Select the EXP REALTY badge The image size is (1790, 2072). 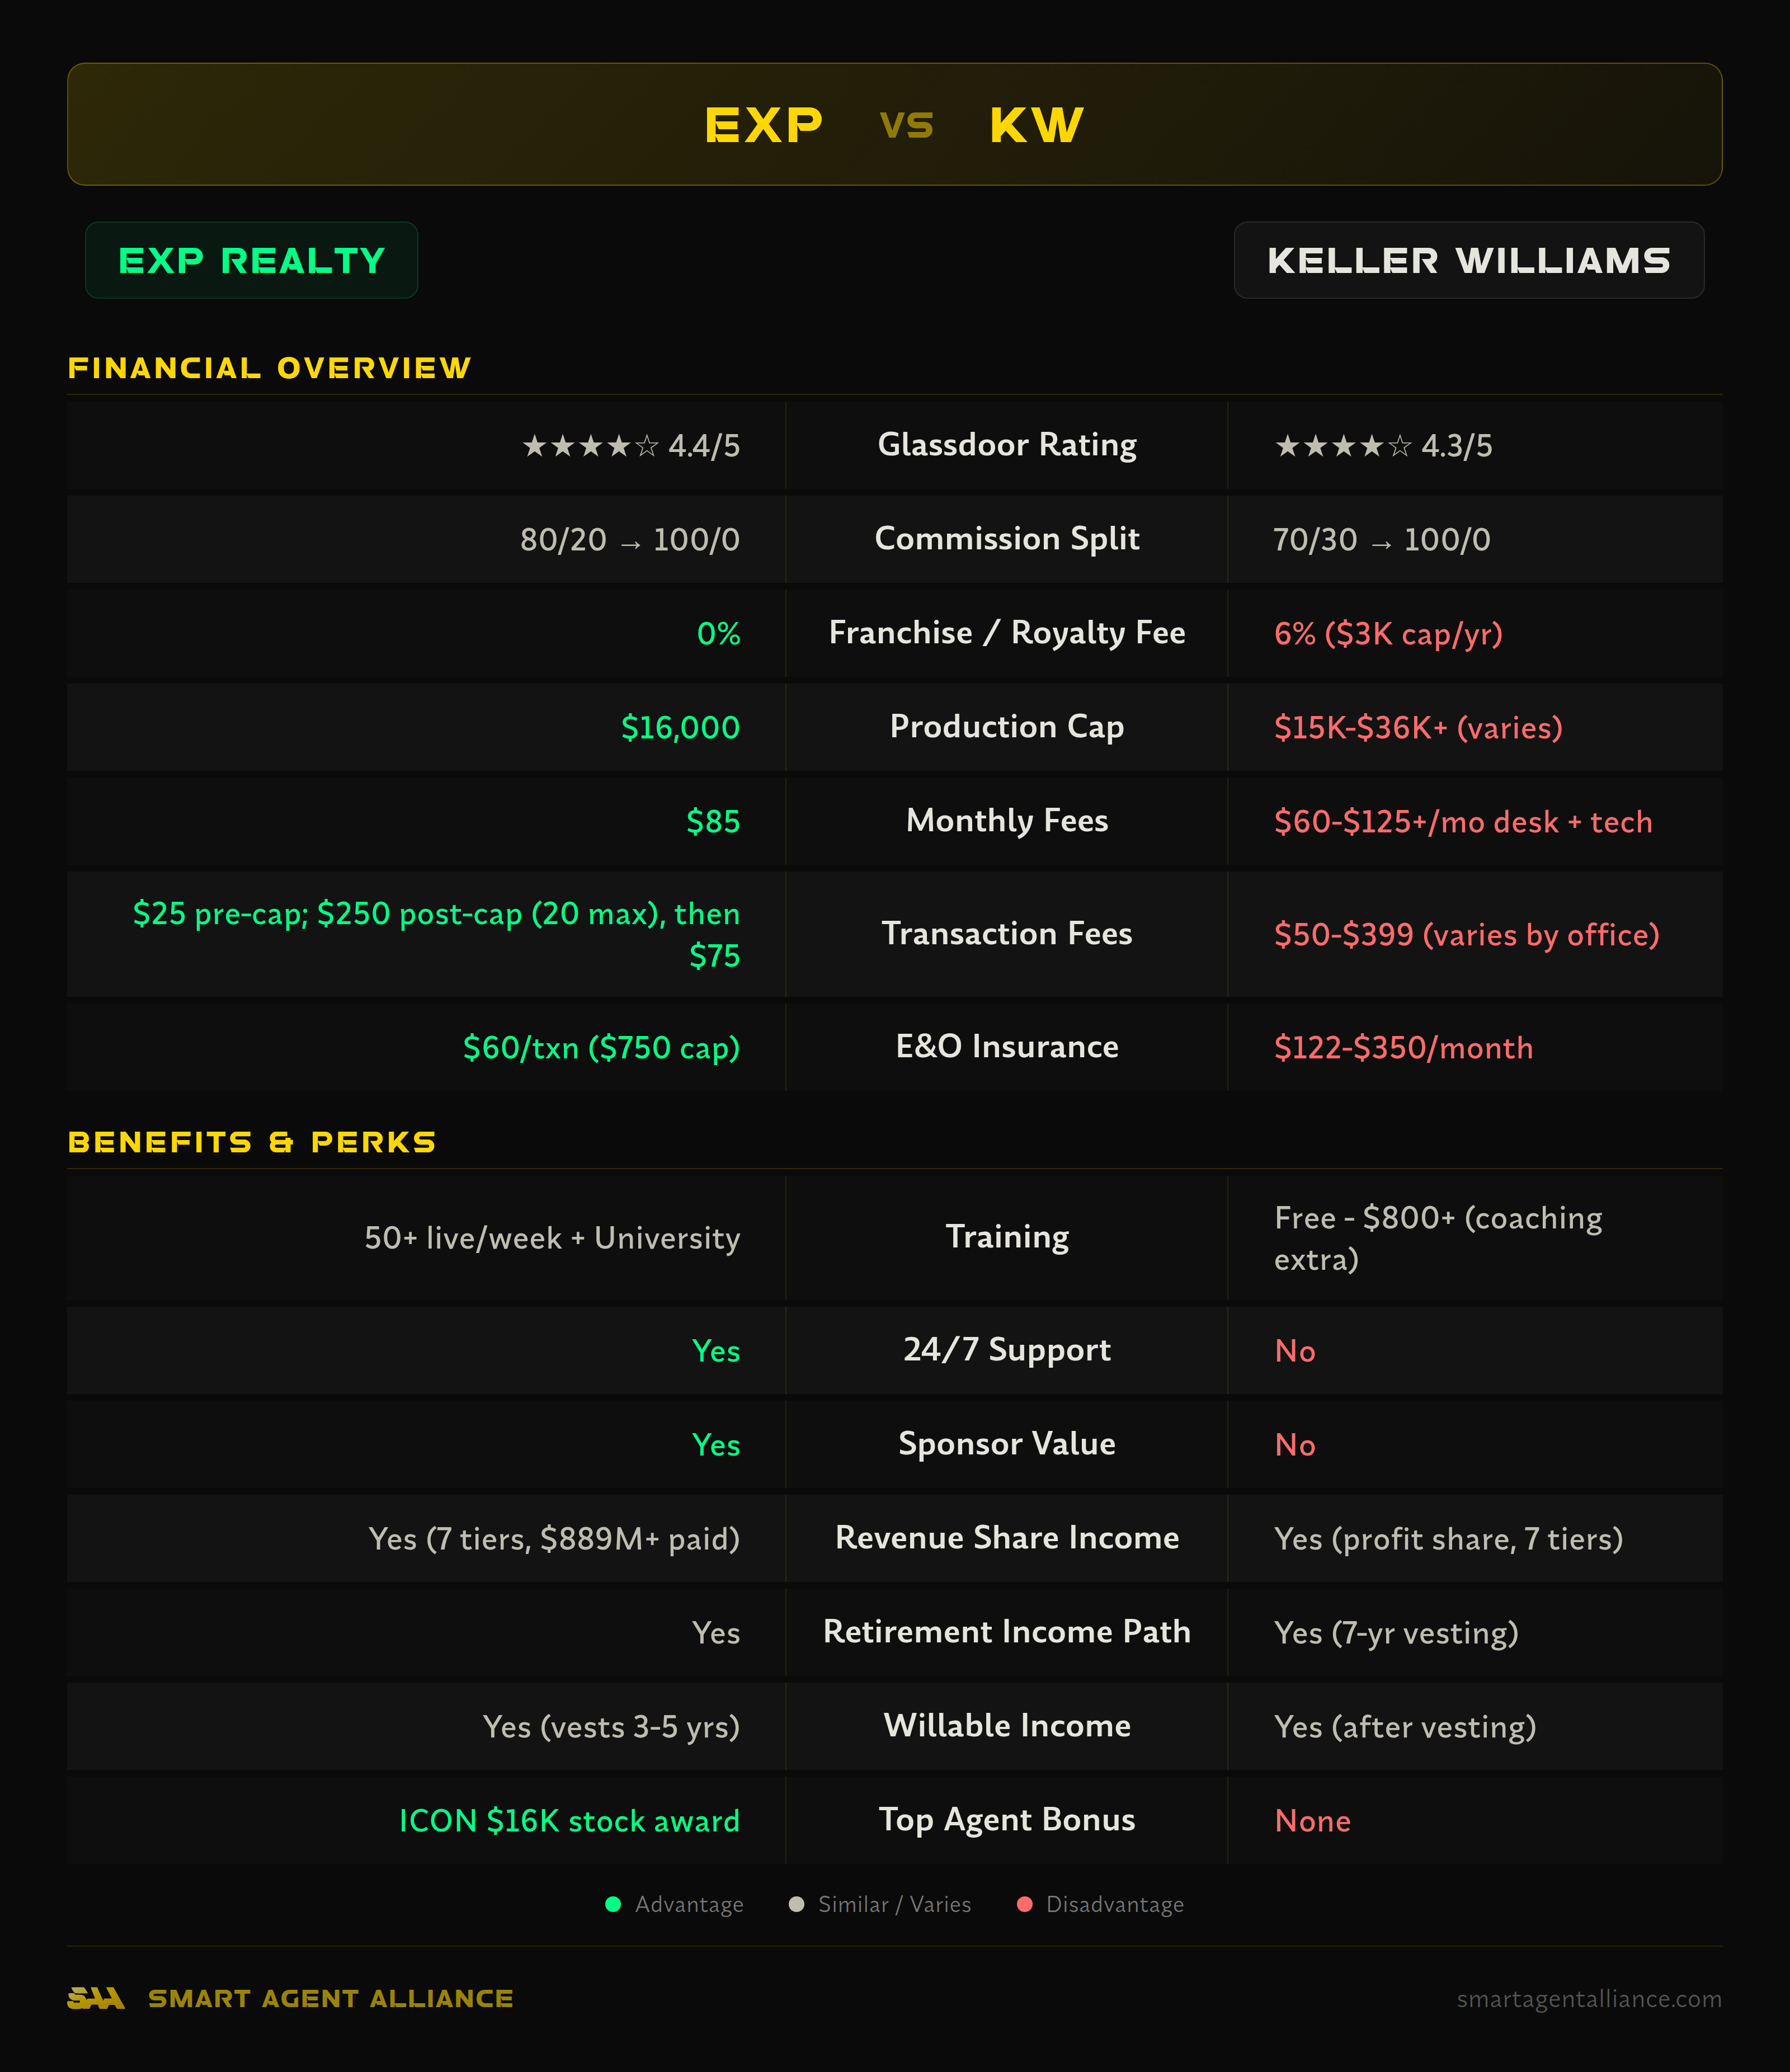tap(251, 260)
